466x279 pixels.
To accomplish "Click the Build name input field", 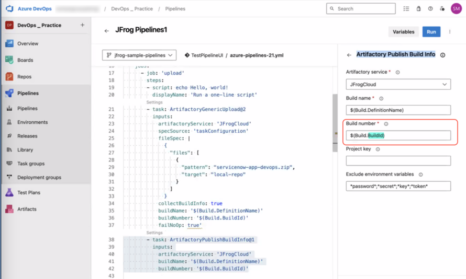I will [398, 110].
